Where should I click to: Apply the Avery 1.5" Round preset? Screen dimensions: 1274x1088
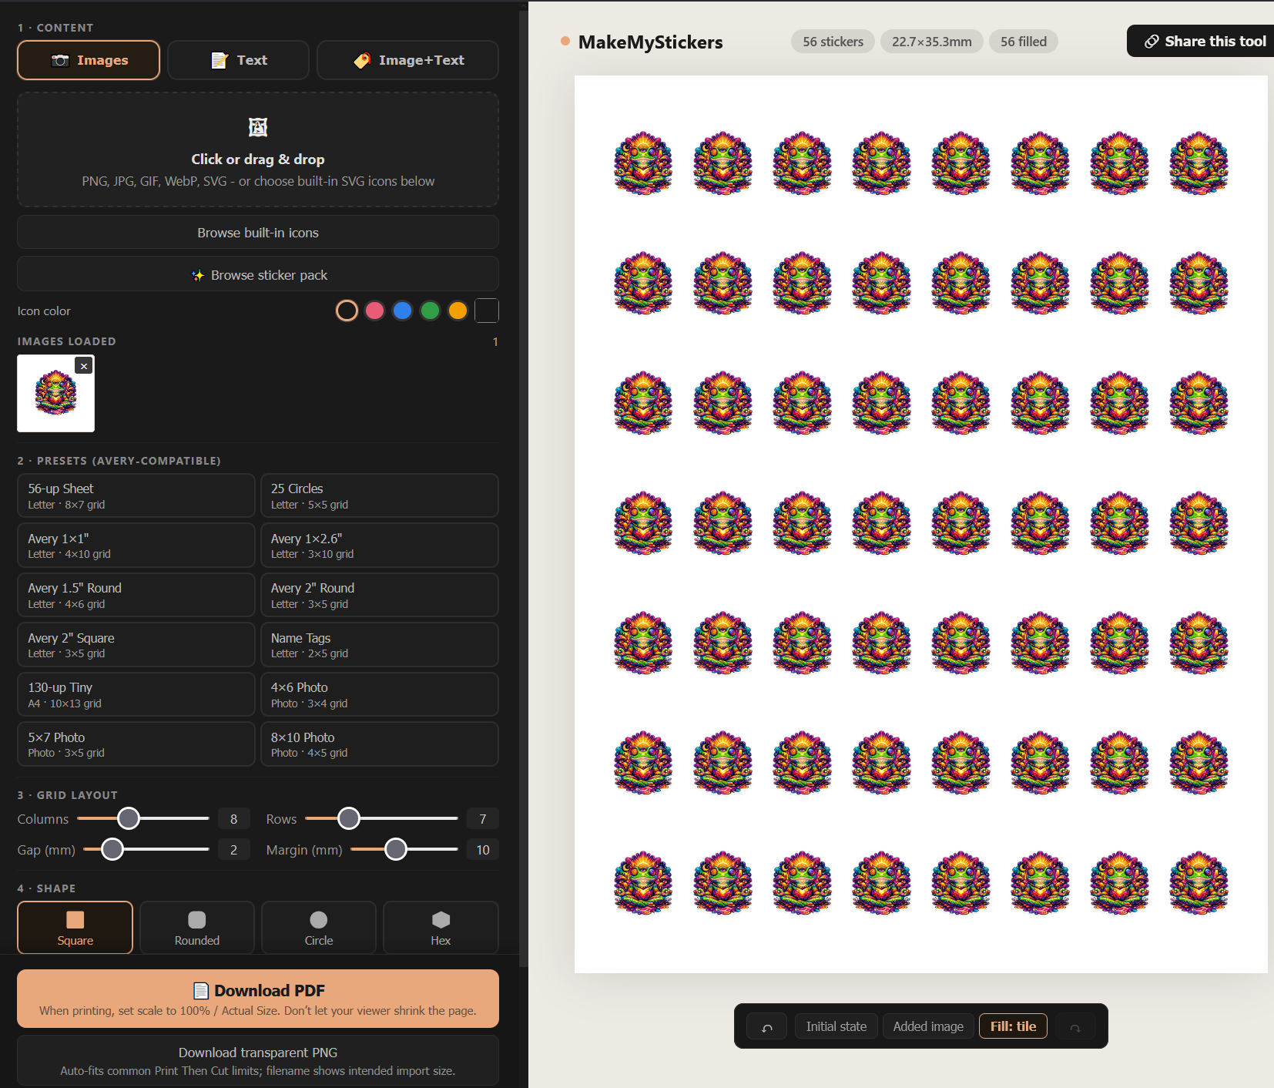coord(136,595)
